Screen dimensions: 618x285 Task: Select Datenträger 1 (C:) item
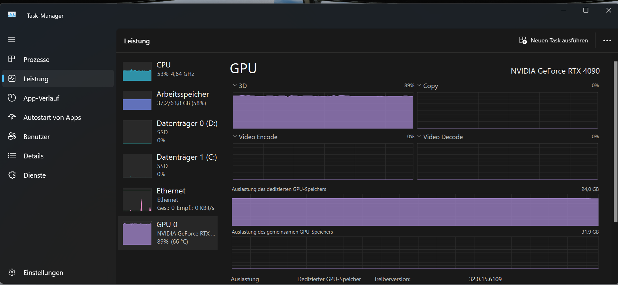point(168,165)
